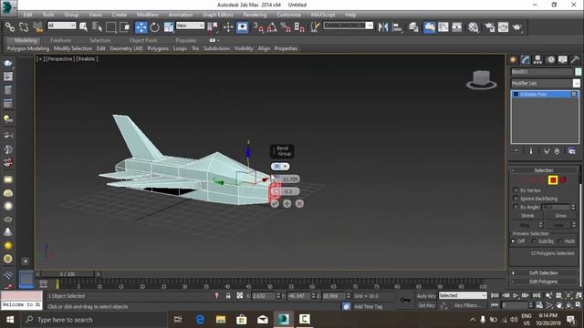Open the Key Filters button
This screenshot has height=328, width=584.
pos(466,305)
